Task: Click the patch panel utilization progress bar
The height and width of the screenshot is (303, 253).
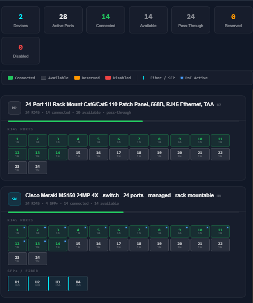Action: [x=124, y=121]
